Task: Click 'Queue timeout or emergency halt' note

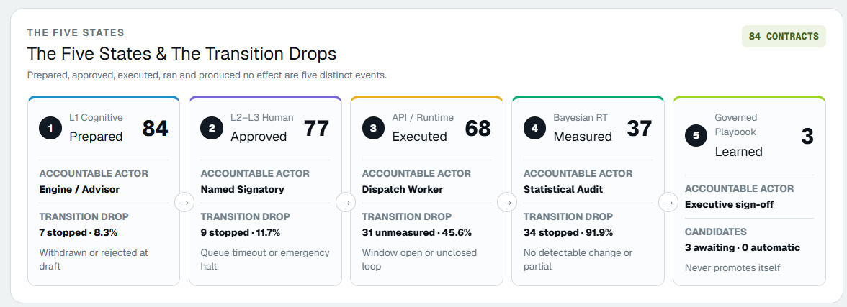Action: (265, 260)
